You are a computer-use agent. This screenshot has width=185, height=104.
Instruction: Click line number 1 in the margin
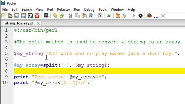tap(6, 30)
